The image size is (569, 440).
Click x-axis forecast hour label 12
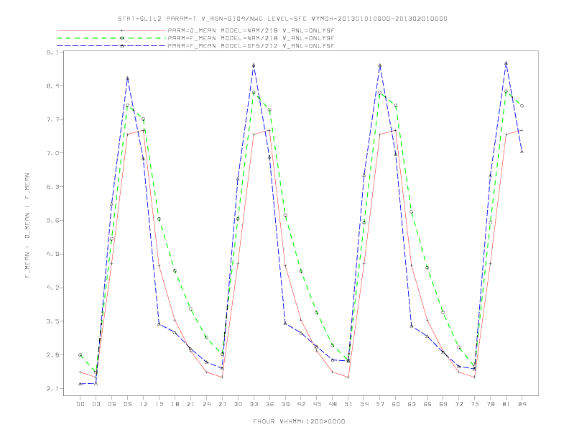[144, 404]
